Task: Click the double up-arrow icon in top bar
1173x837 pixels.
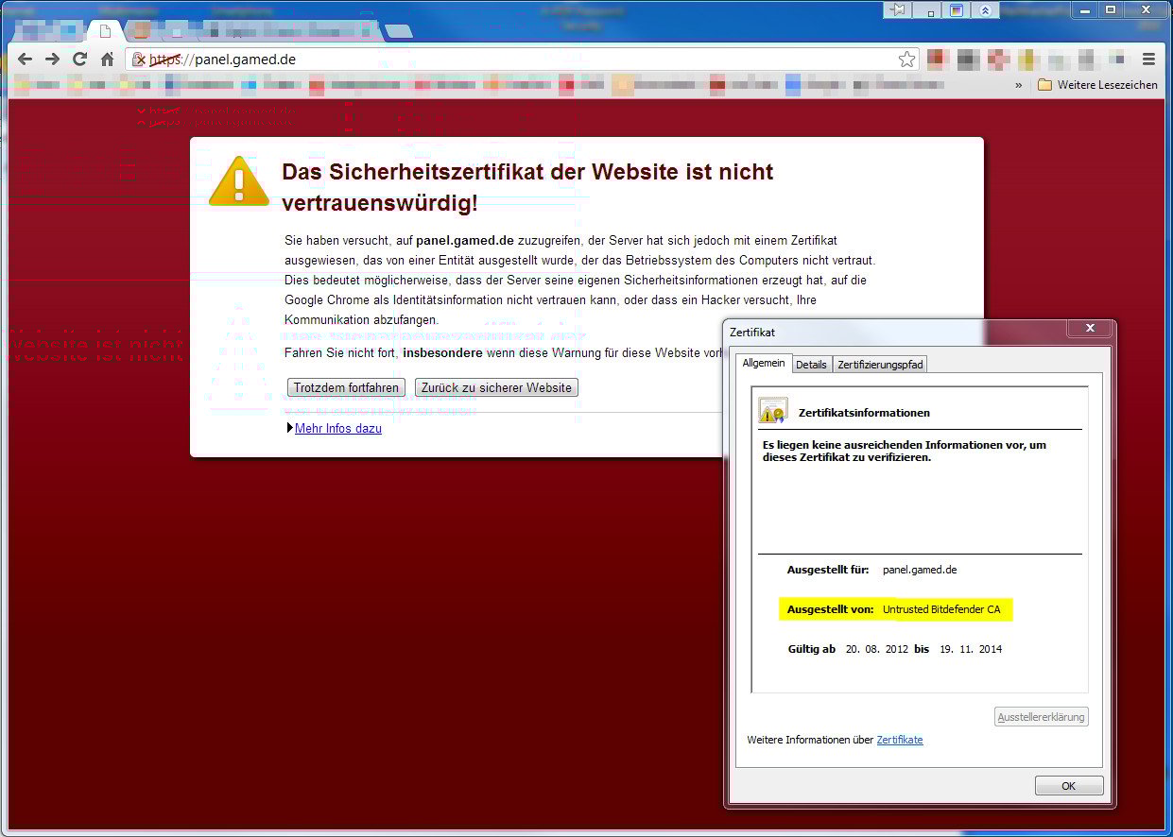Action: [x=985, y=9]
